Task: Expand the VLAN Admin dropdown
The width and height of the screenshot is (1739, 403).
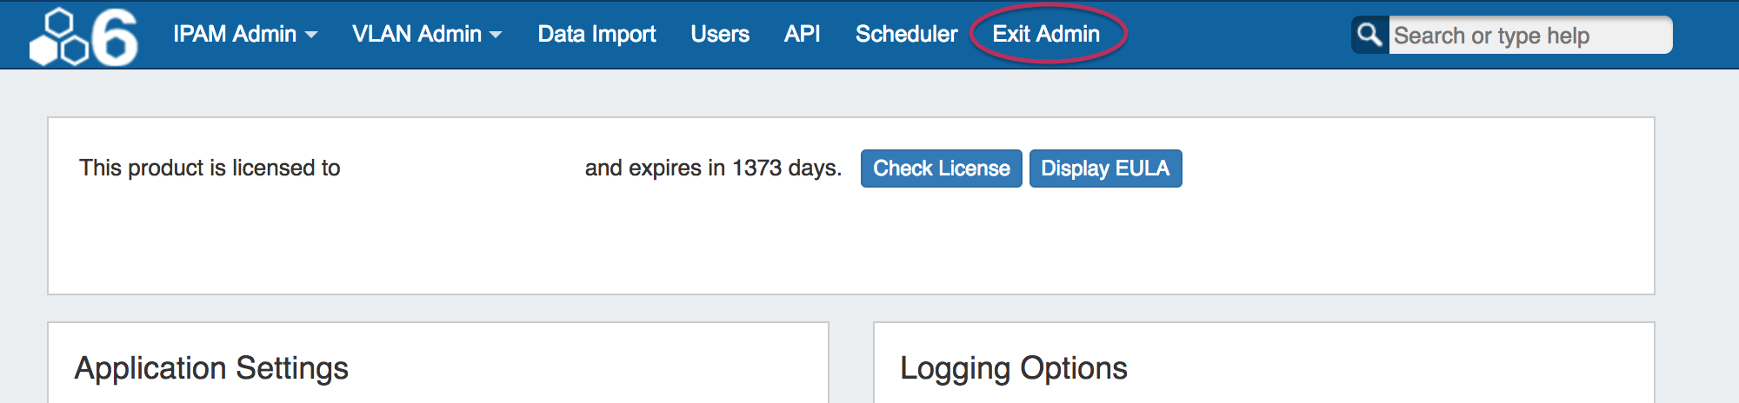Action: pyautogui.click(x=417, y=34)
